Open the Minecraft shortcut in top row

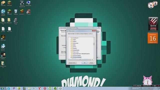tap(9, 3)
